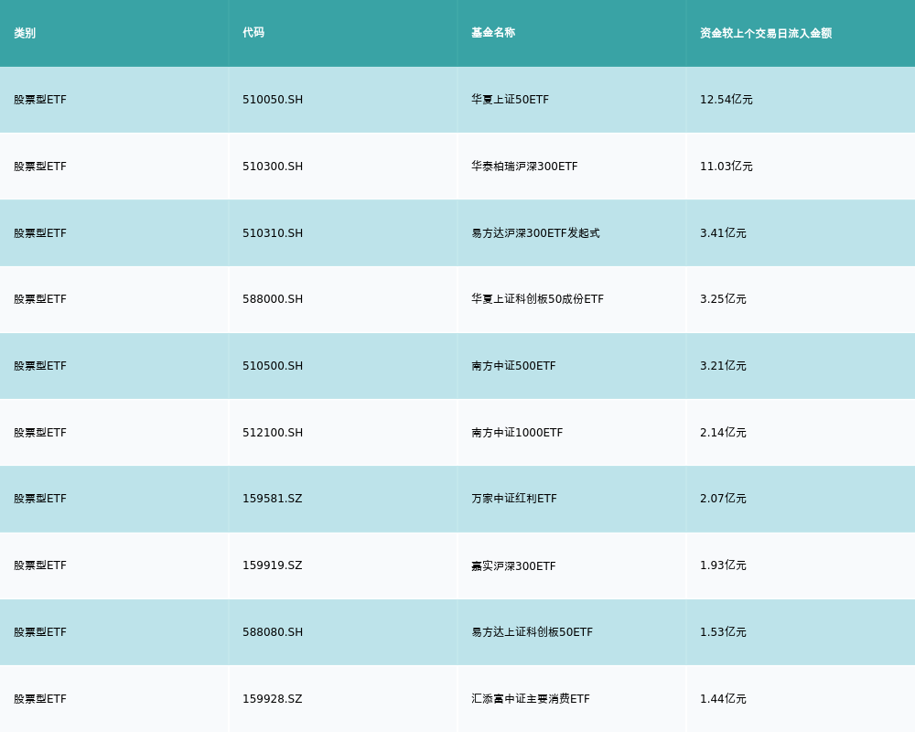Click the 1.93亿元 inflow value
The image size is (915, 732).
pyautogui.click(x=723, y=565)
